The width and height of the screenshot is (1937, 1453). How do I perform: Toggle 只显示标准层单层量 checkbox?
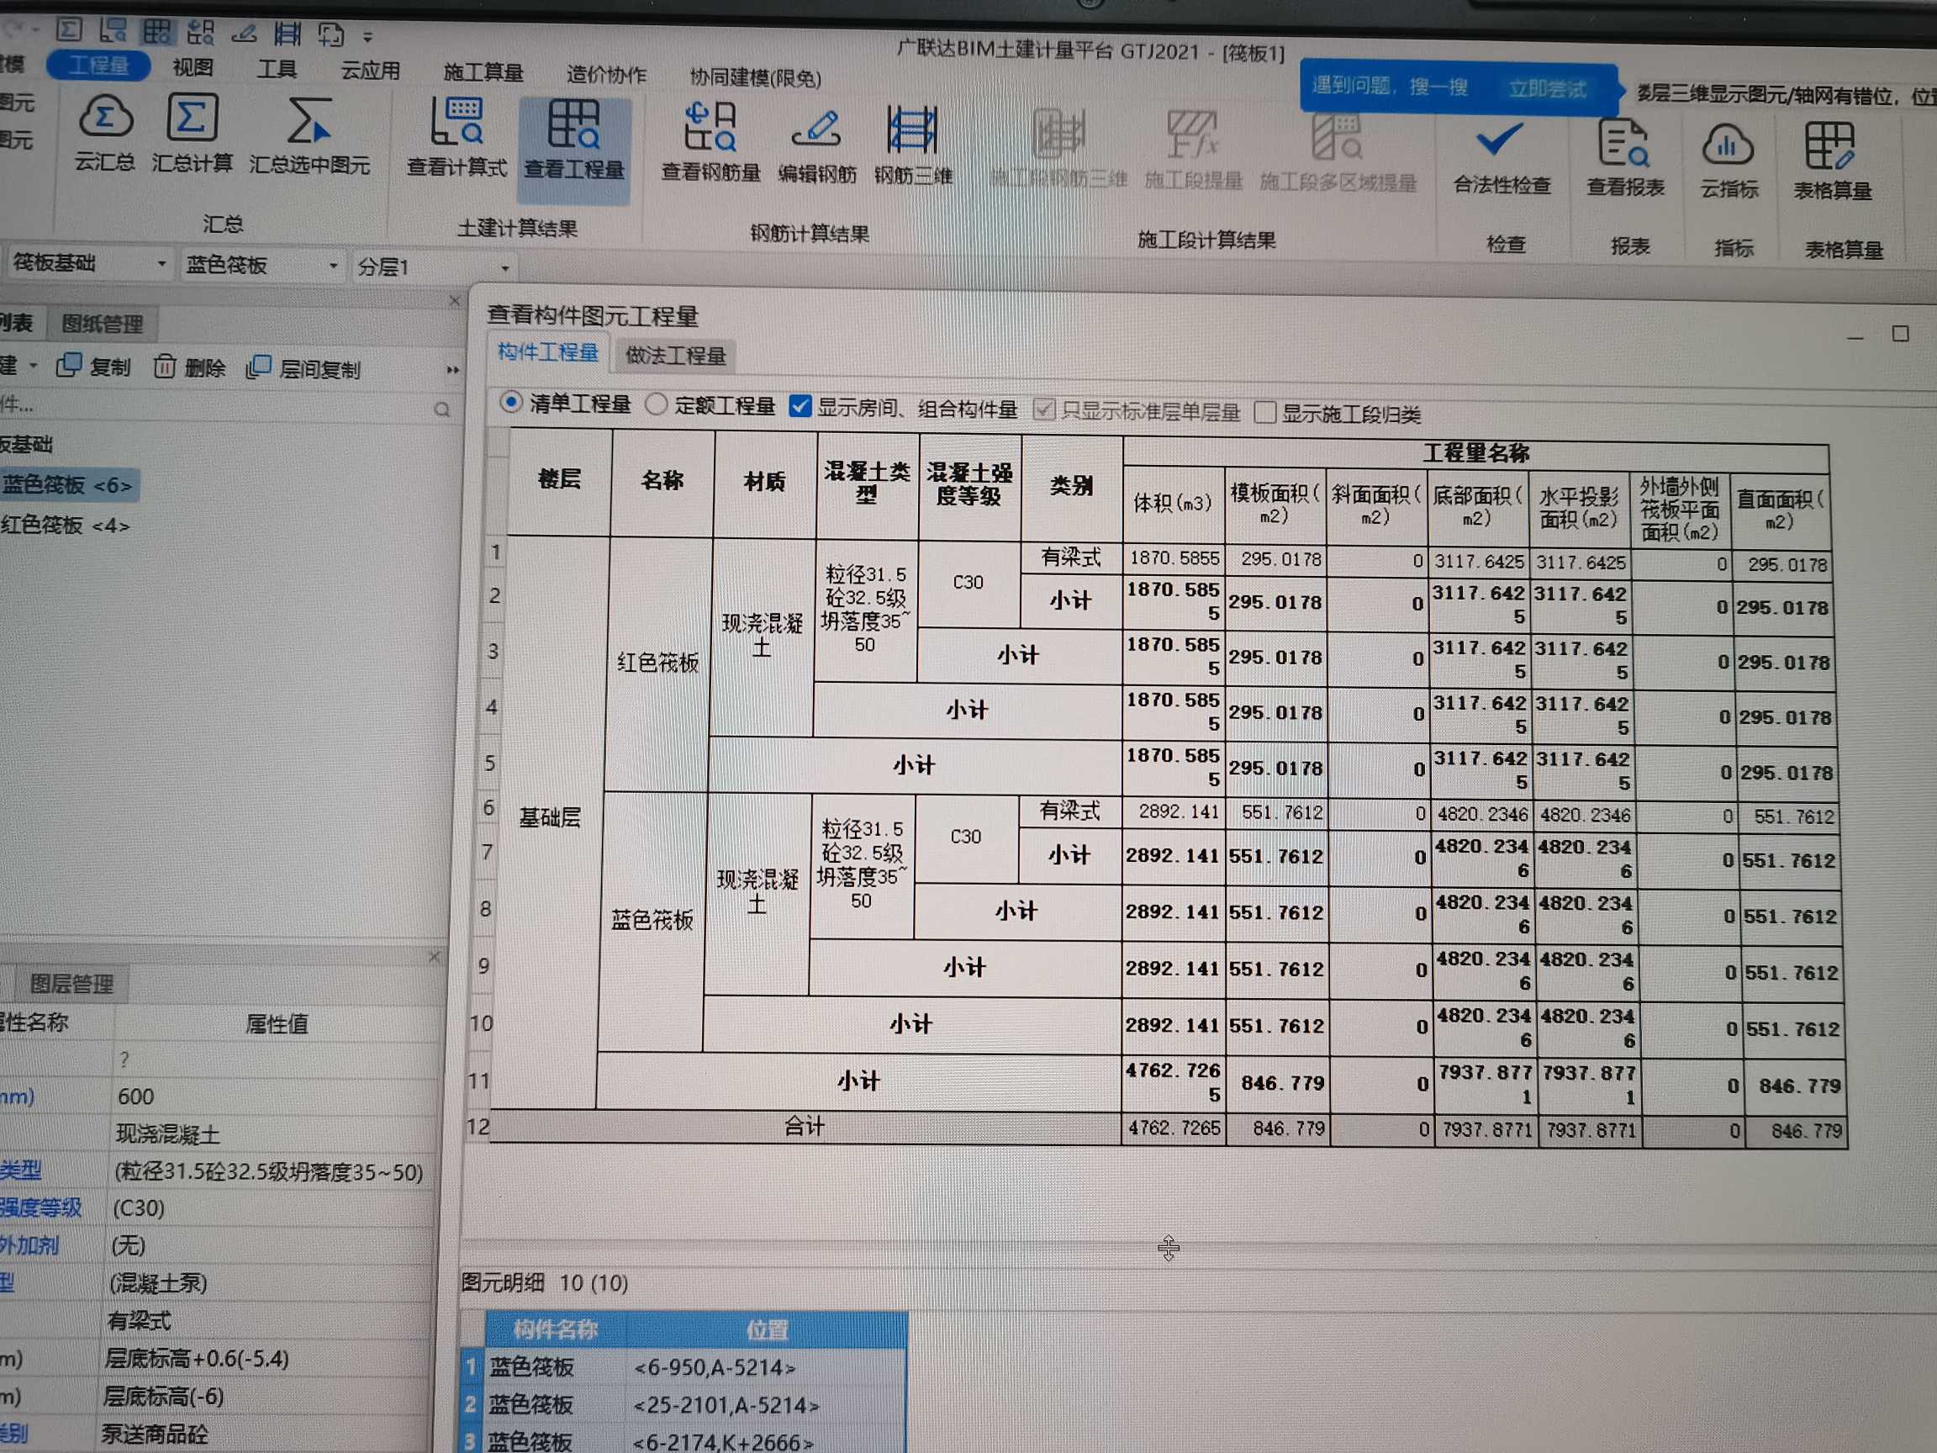point(1043,409)
